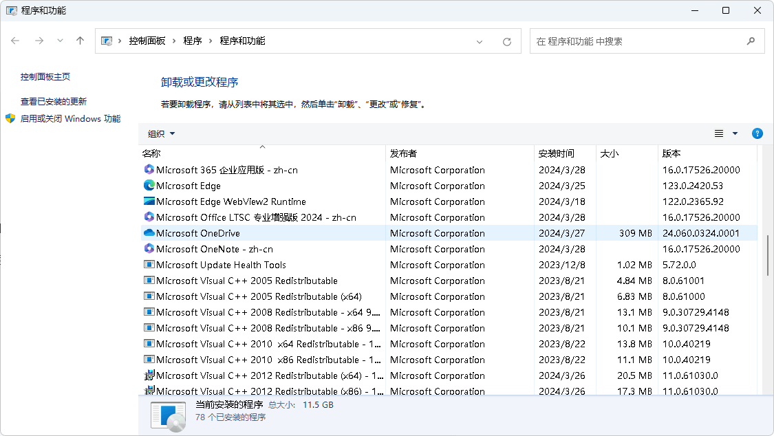This screenshot has width=774, height=436.
Task: Click the 总大小 11.5 GB status text
Action: [x=301, y=405]
